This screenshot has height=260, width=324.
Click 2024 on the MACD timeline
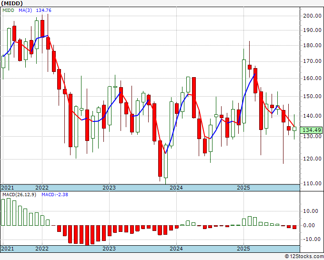click(176, 249)
